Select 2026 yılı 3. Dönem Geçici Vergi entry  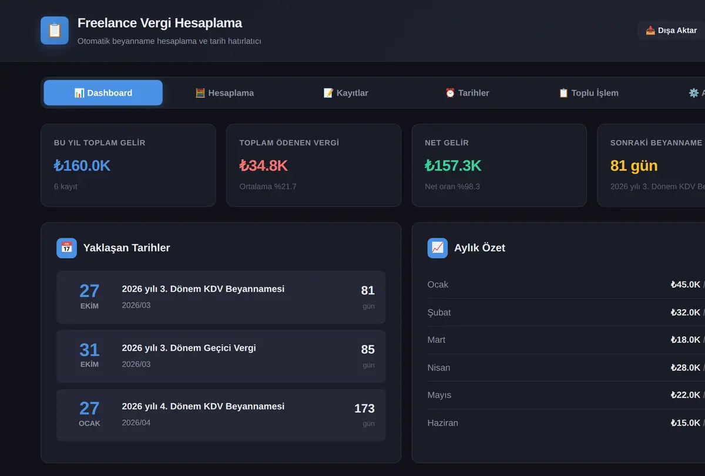221,356
